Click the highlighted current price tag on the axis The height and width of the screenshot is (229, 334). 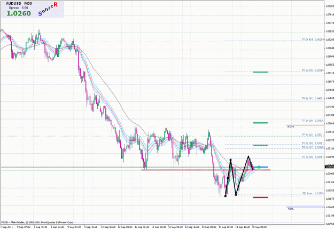point(329,167)
